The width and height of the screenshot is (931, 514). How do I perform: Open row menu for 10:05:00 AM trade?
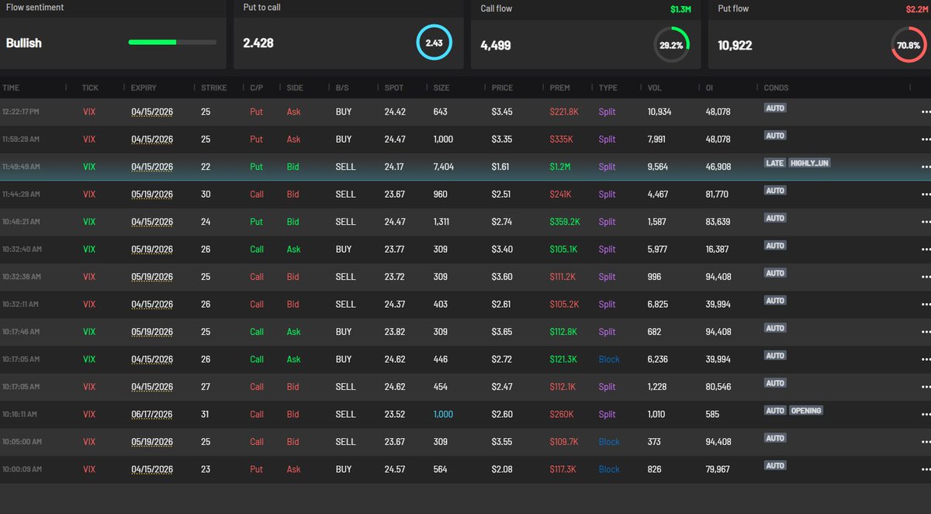click(925, 442)
